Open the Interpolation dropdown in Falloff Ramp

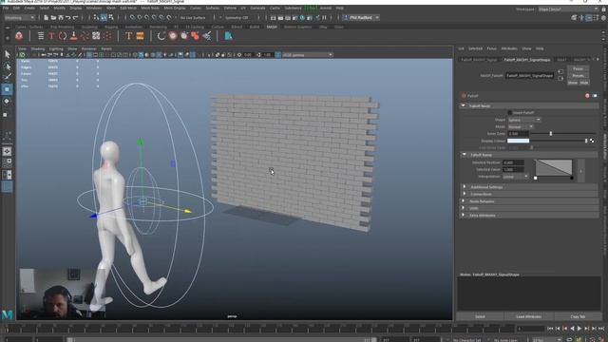515,177
